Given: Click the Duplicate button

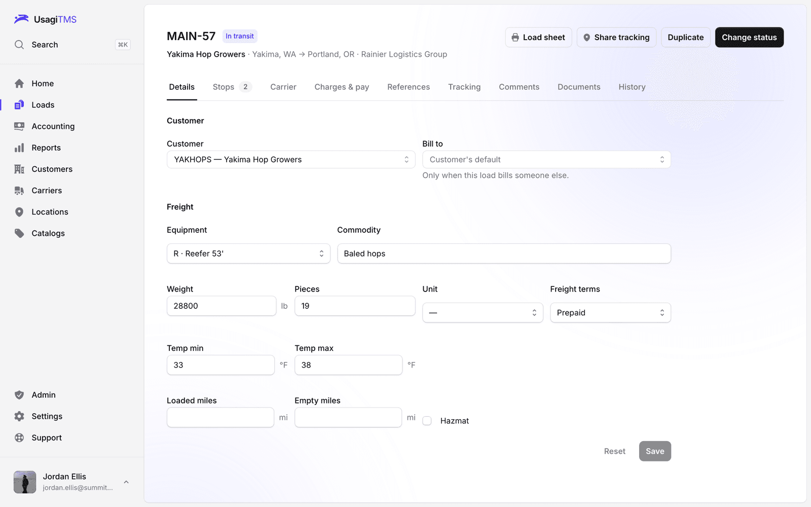Looking at the screenshot, I should [685, 38].
